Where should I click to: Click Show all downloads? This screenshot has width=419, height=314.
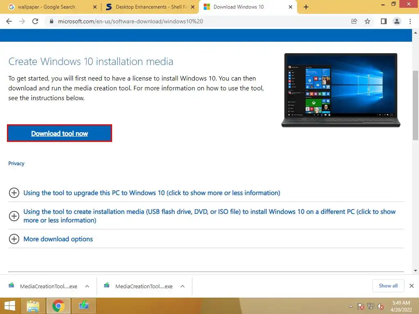click(x=388, y=286)
